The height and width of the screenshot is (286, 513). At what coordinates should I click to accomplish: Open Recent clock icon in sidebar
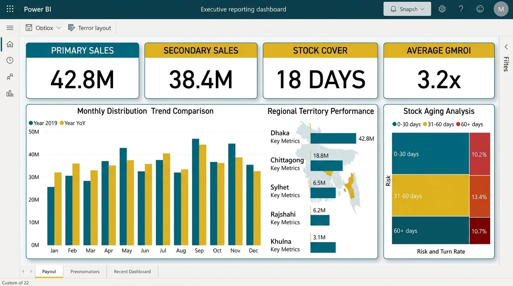[x=10, y=60]
